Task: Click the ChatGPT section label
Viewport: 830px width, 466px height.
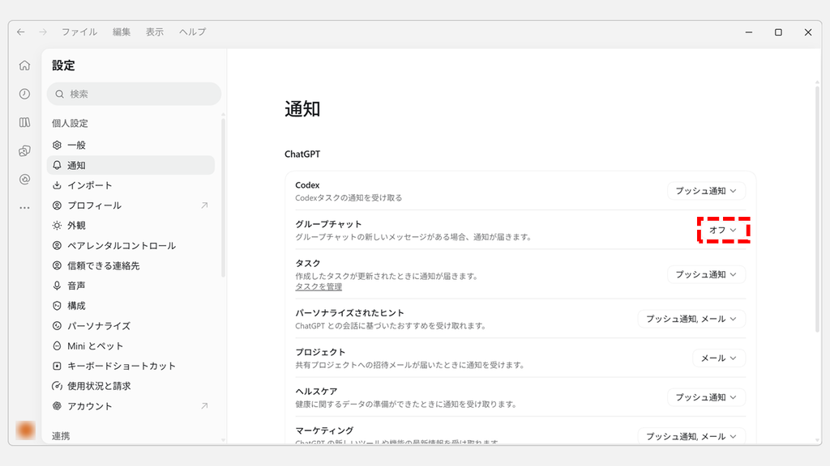Action: (x=302, y=155)
